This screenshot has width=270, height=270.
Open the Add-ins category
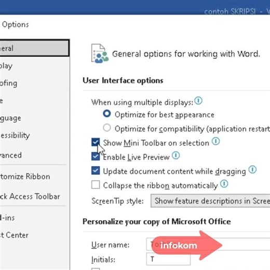tap(34, 218)
